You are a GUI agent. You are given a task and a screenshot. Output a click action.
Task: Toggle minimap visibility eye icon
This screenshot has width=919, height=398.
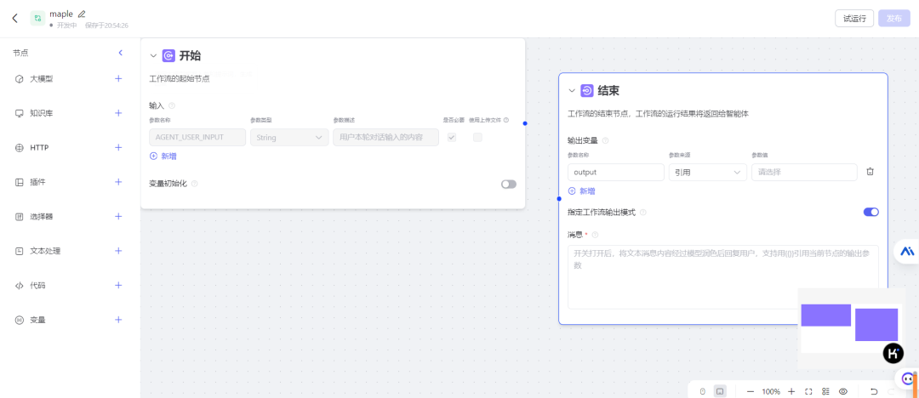[843, 391]
